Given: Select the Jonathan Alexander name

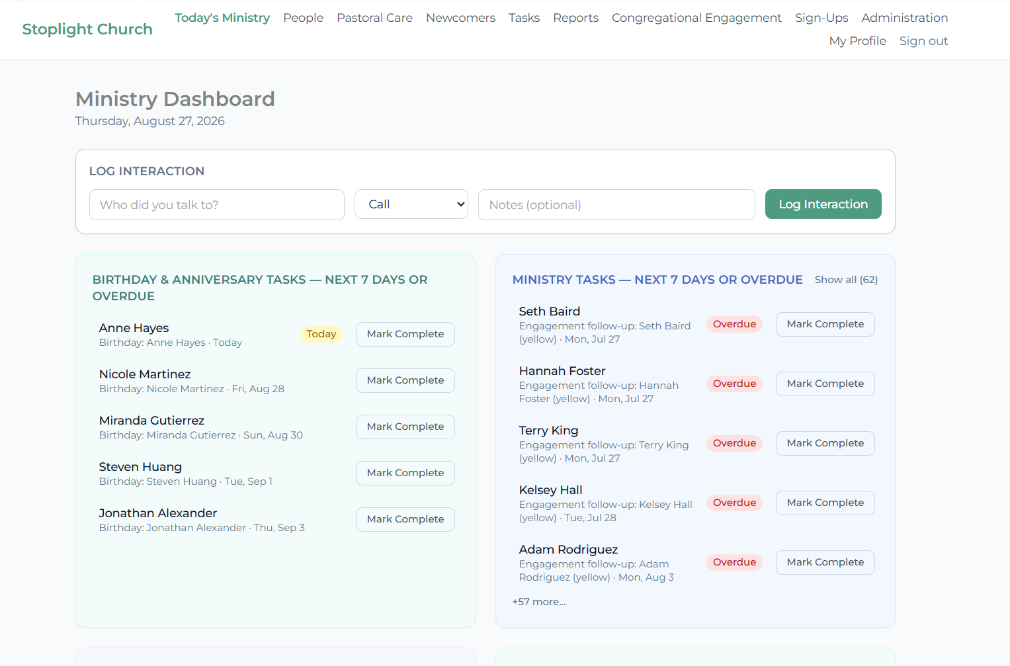Looking at the screenshot, I should pos(158,513).
